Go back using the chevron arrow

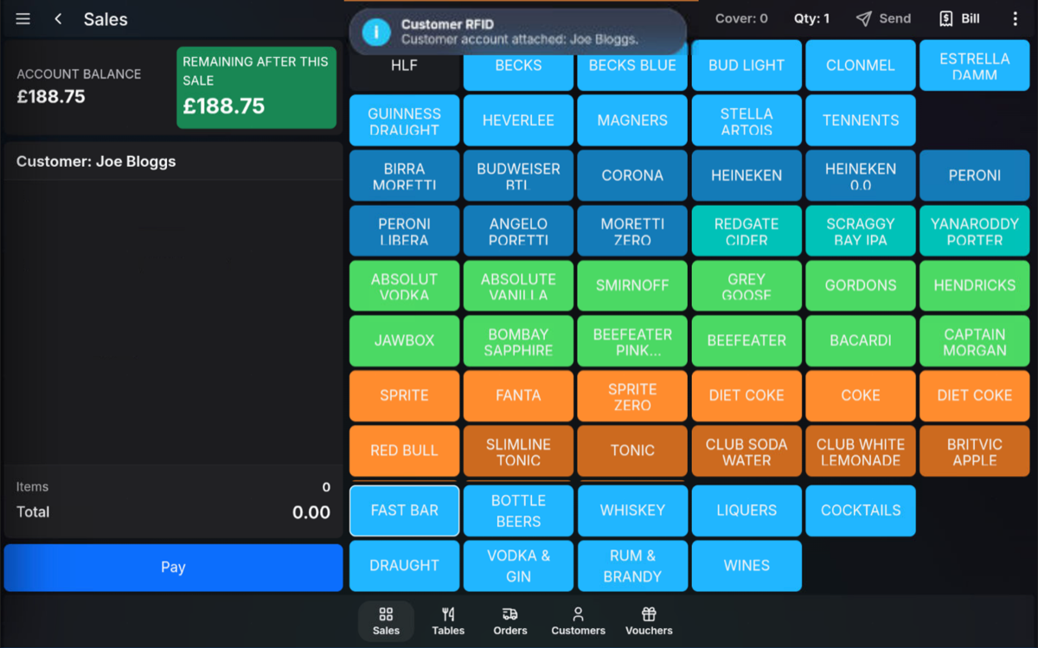pyautogui.click(x=58, y=19)
